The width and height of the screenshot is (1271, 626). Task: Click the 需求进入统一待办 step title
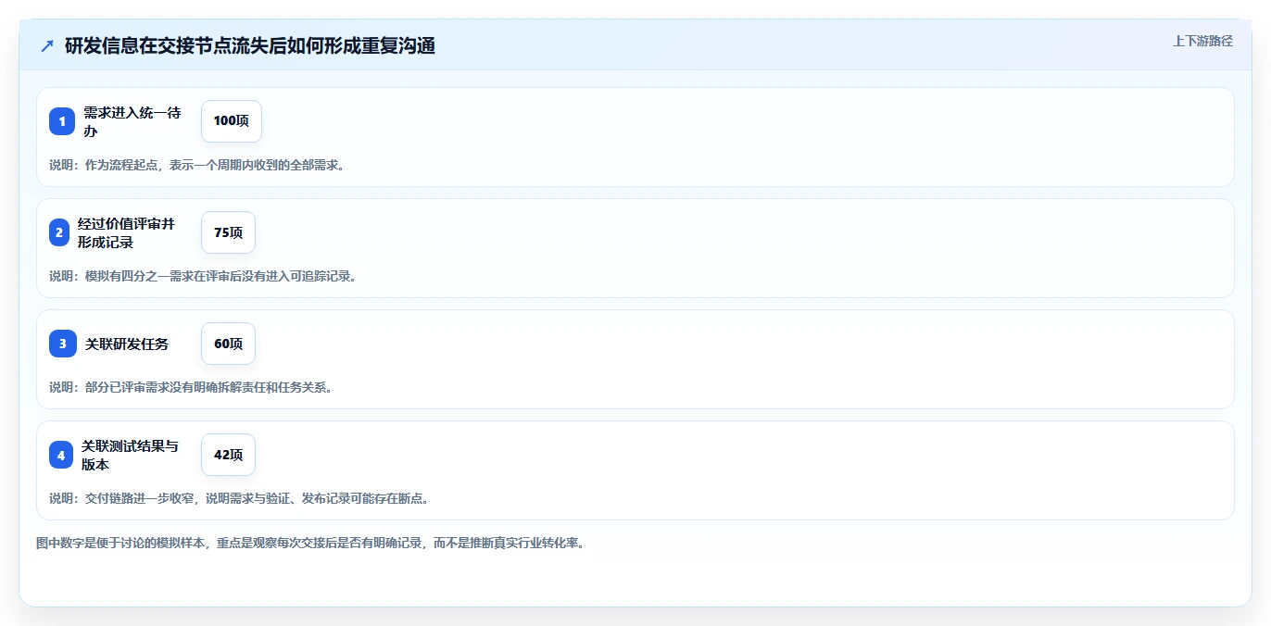(x=132, y=121)
